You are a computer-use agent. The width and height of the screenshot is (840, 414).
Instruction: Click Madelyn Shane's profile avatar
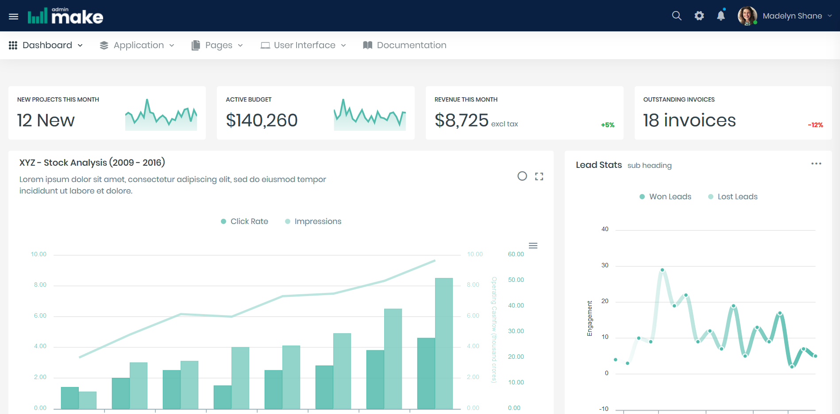(x=747, y=16)
